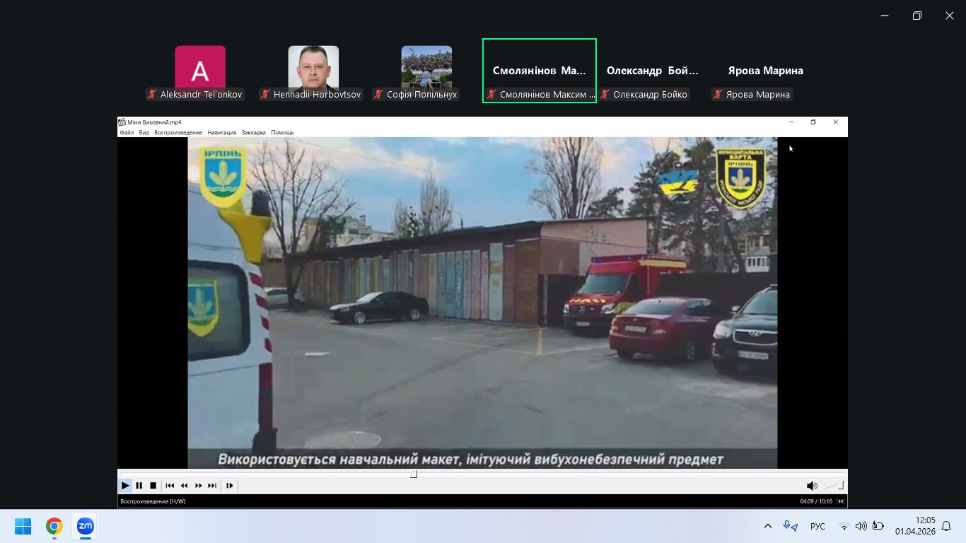Skip to previous track icon
Image resolution: width=966 pixels, height=543 pixels.
point(170,486)
